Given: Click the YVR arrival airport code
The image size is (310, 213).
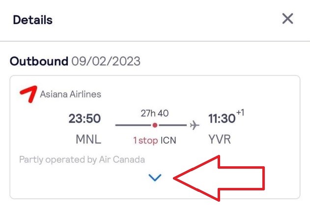Looking at the screenshot, I should (x=220, y=139).
